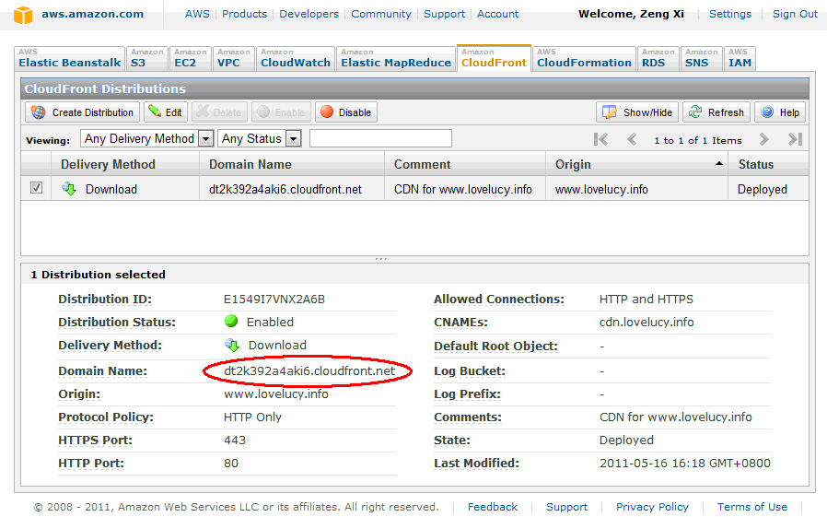
Task: Click the Download icon in the distribution row
Action: click(69, 188)
